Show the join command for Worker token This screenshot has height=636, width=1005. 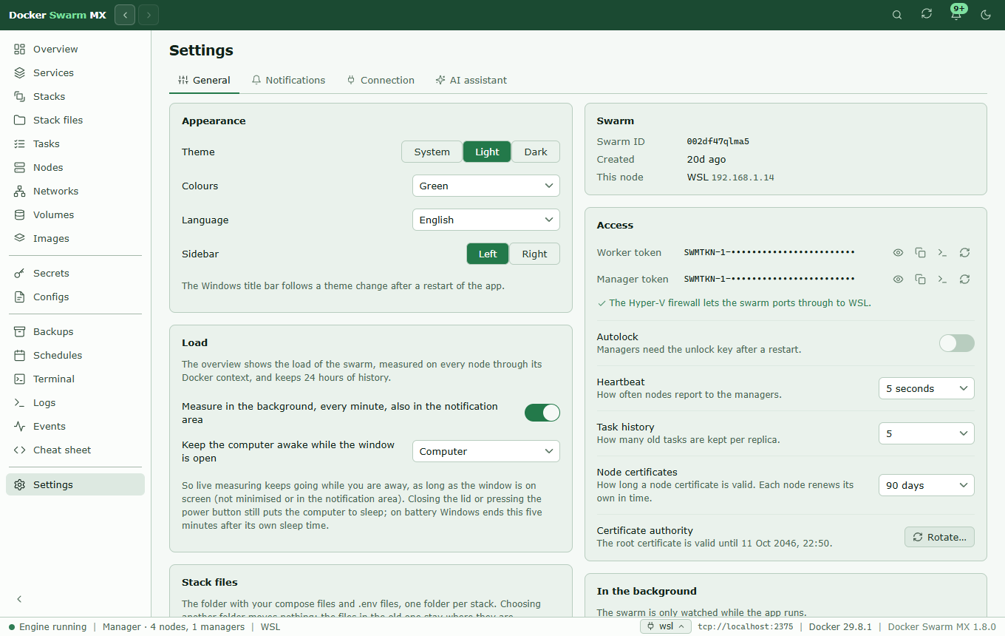click(x=942, y=253)
